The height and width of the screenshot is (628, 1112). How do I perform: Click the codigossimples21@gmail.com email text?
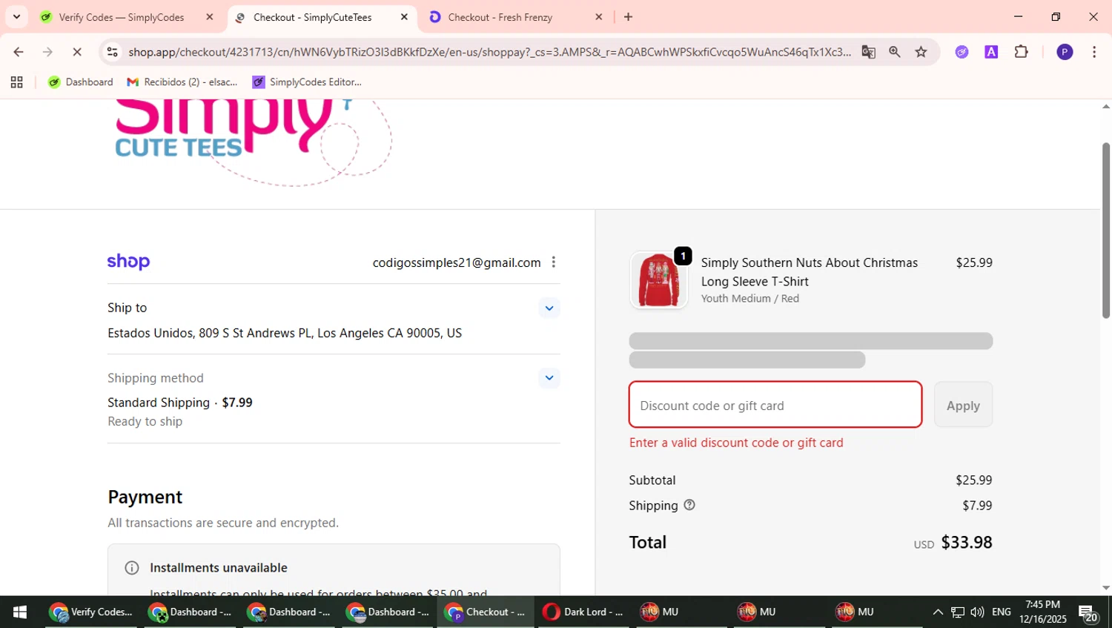[x=457, y=262]
